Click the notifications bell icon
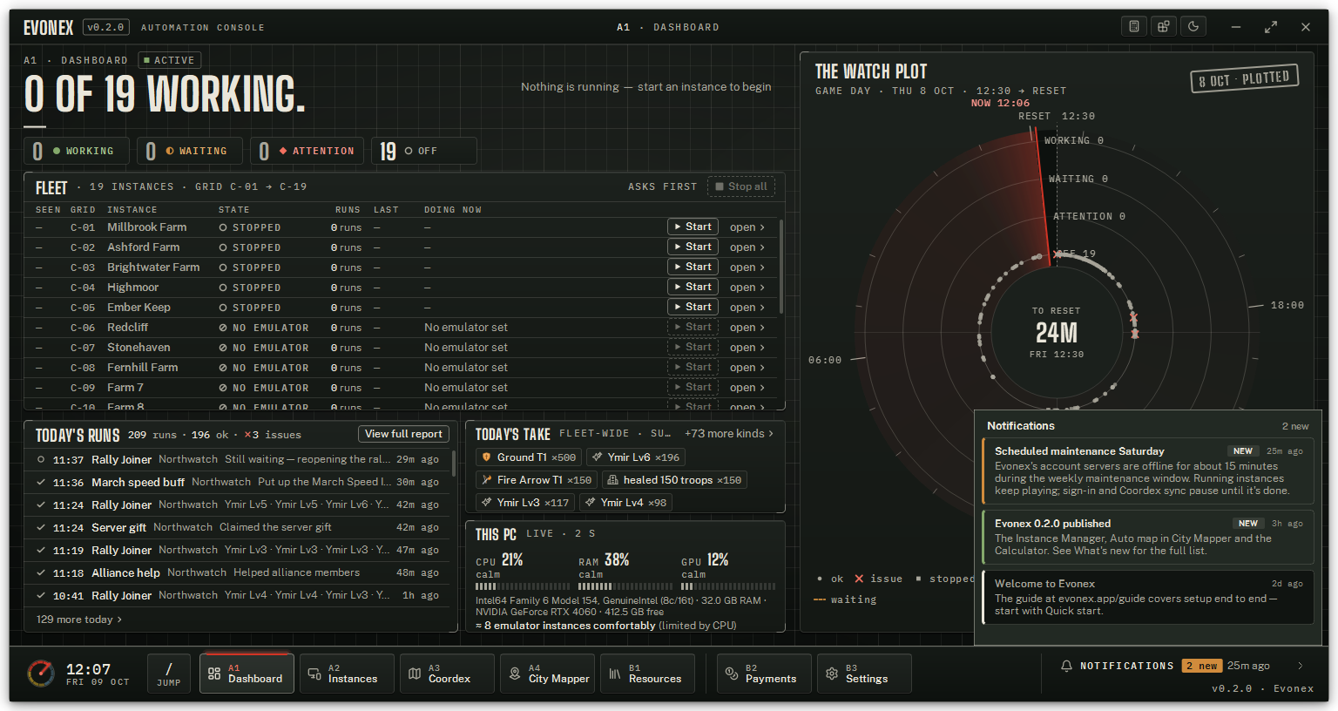The width and height of the screenshot is (1338, 711). (1066, 666)
